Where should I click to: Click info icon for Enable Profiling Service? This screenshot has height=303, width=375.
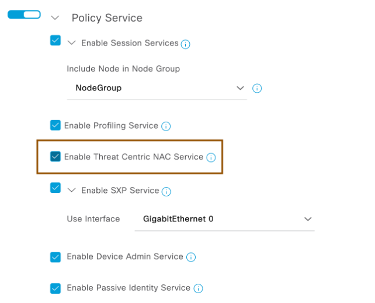(166, 126)
